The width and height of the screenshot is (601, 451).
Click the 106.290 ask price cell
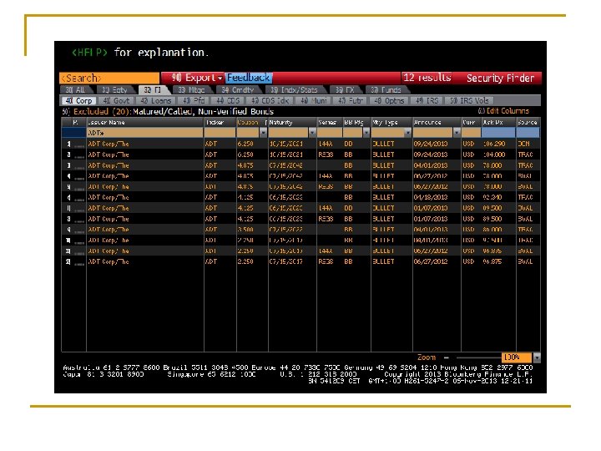click(493, 144)
